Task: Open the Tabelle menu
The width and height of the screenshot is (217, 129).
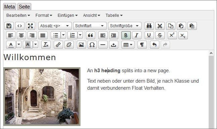Action: tap(114, 15)
